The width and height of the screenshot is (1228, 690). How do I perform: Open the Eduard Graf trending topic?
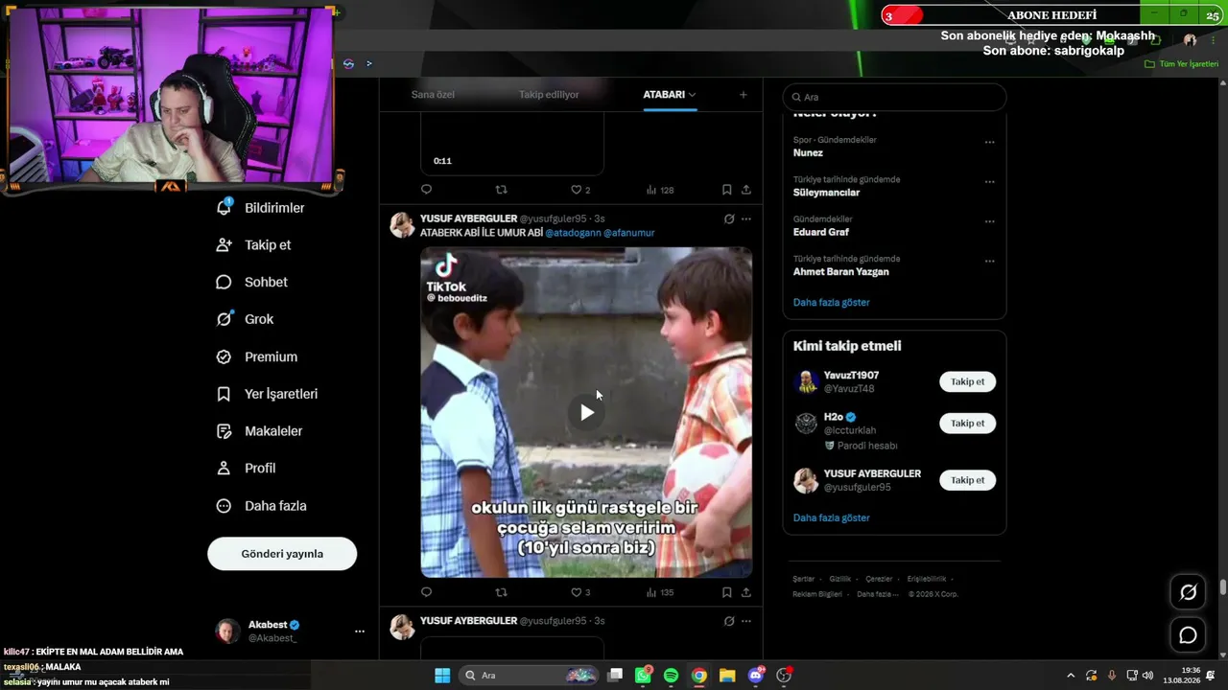820,232
